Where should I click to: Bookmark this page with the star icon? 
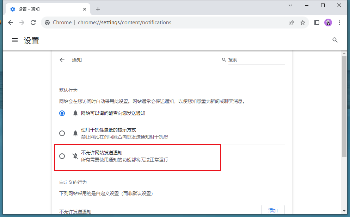click(303, 23)
